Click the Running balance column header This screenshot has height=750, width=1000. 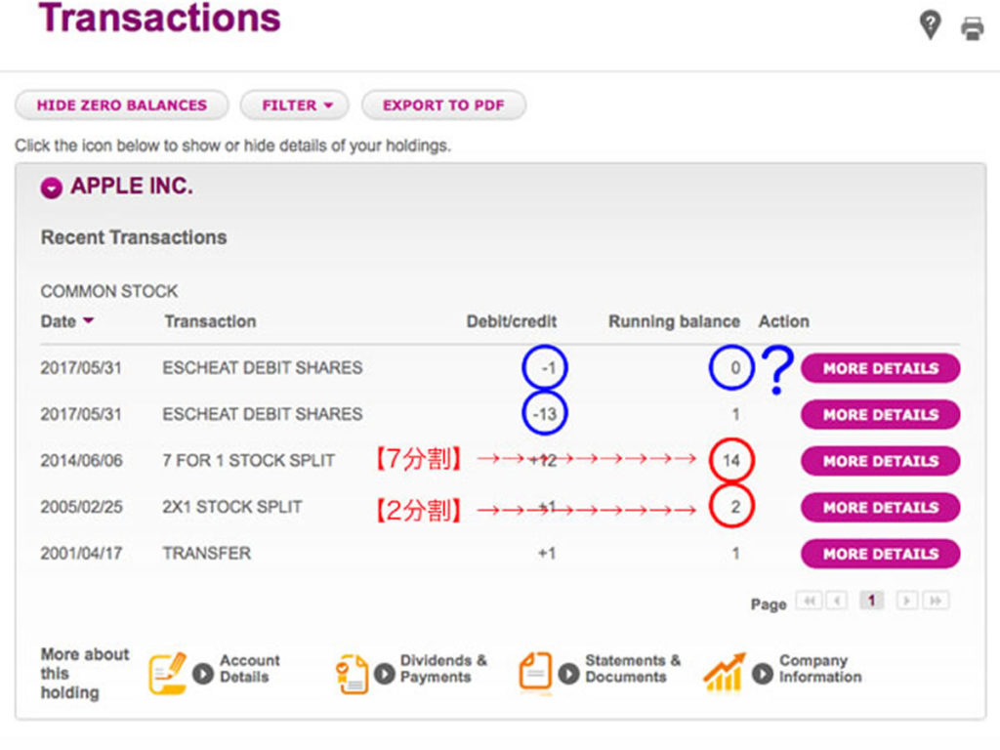(x=674, y=321)
